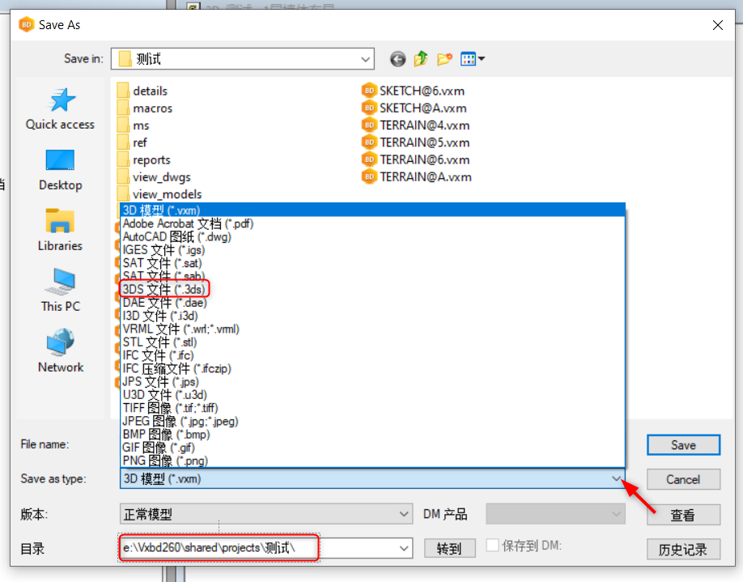The width and height of the screenshot is (743, 582).
Task: Select file TERRAIN@A.vxm
Action: tap(417, 176)
